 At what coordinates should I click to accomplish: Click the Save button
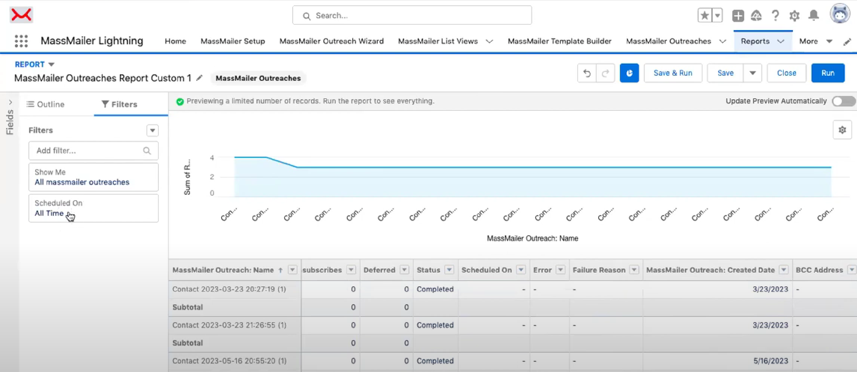725,73
